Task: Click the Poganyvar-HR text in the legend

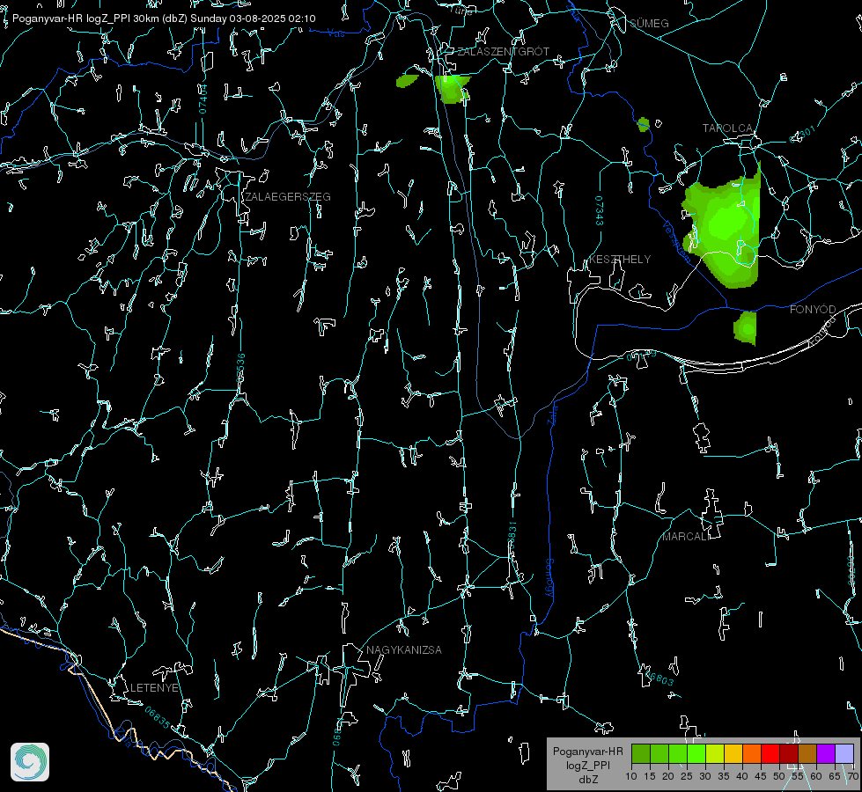Action: [587, 751]
